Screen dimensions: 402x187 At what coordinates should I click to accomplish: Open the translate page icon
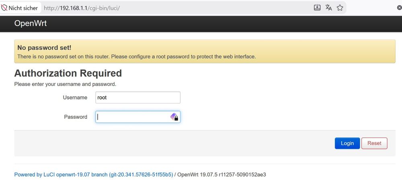point(328,8)
